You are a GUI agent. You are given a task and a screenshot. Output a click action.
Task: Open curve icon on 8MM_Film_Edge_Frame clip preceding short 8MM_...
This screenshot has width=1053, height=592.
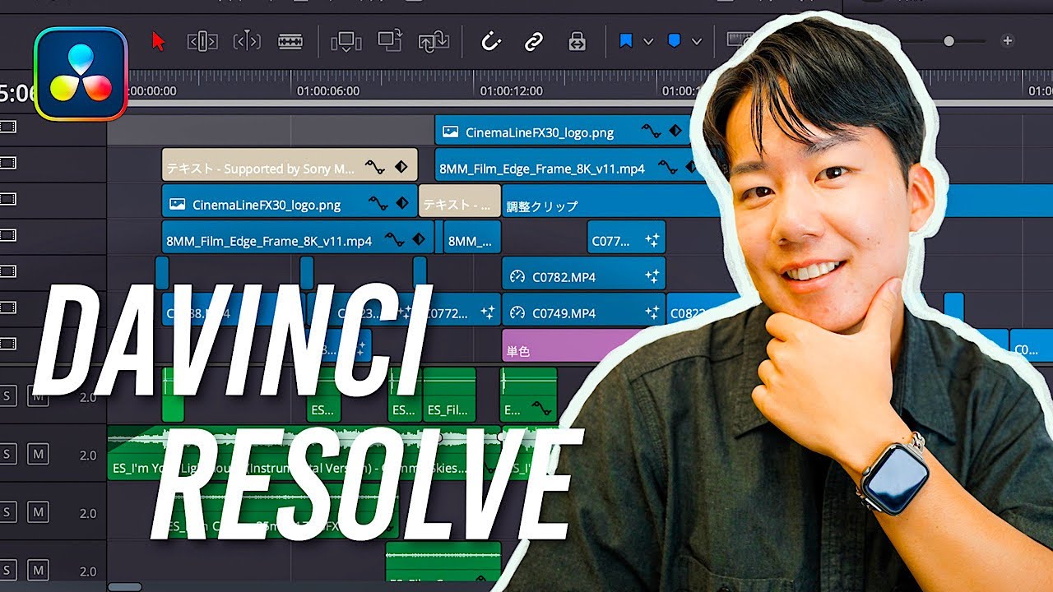[395, 240]
